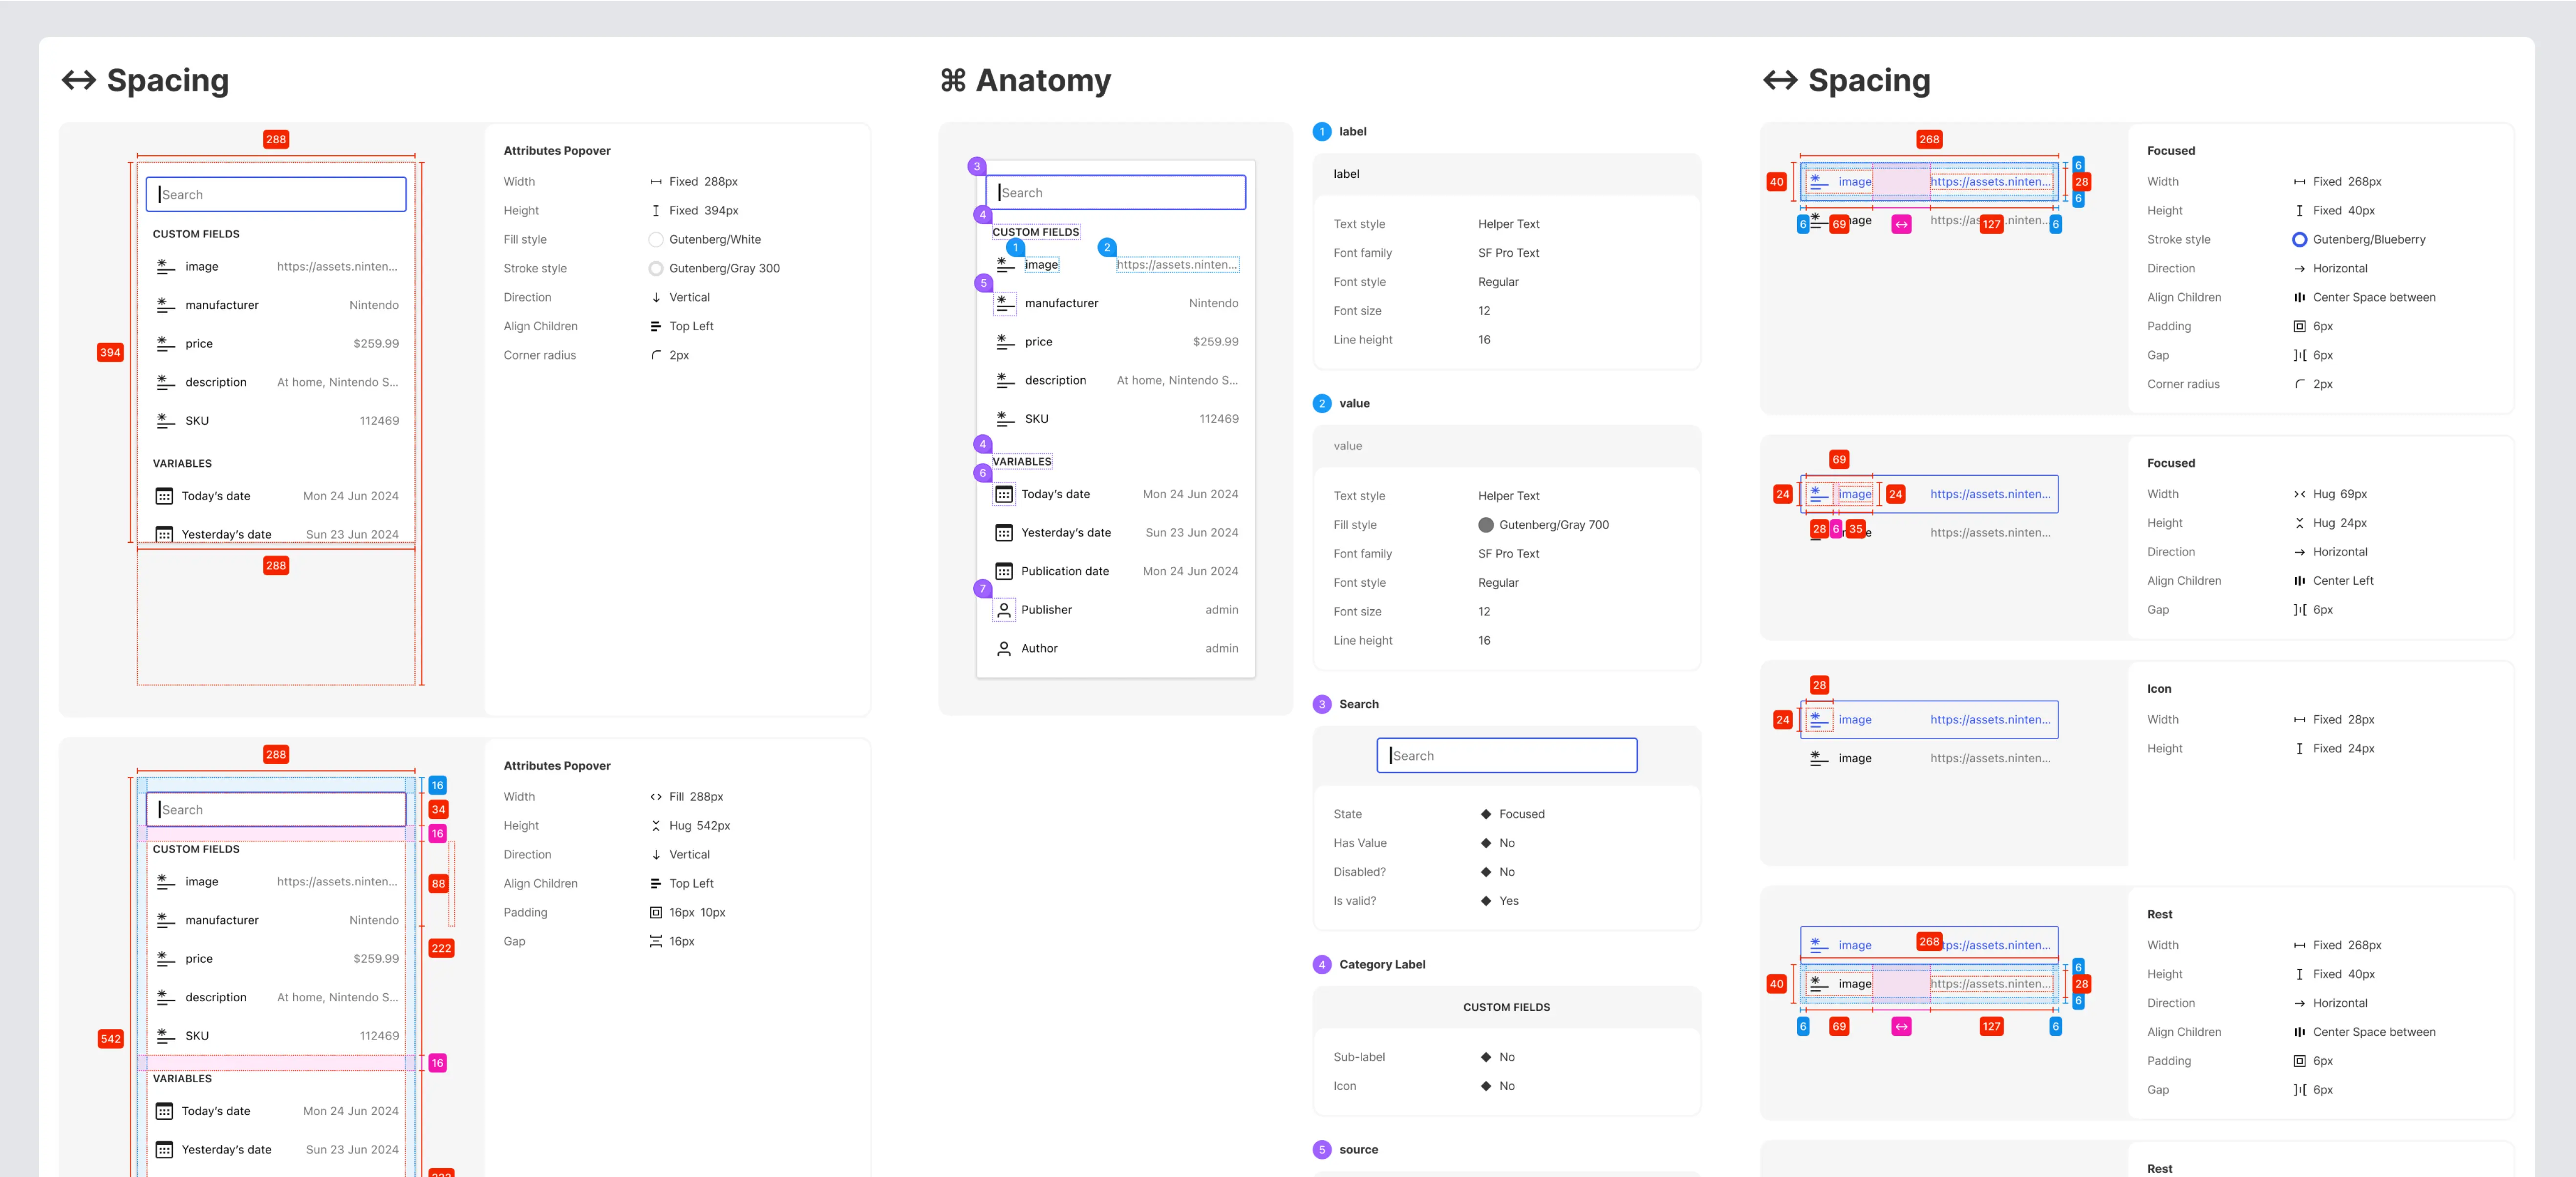Click the VARIABLES category label in Anatomy
The image size is (2576, 1177).
coord(1021,462)
